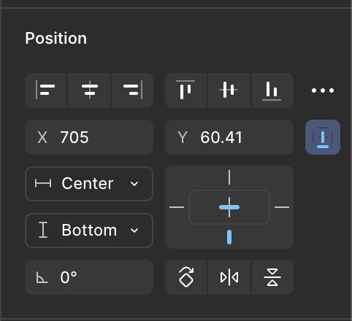This screenshot has width=352, height=321.
Task: Click the Y position field showing 60.41
Action: (x=229, y=137)
